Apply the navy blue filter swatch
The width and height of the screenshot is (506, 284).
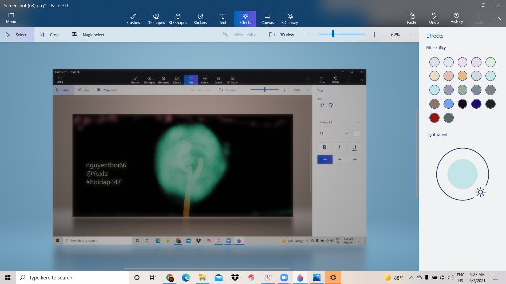tap(476, 104)
